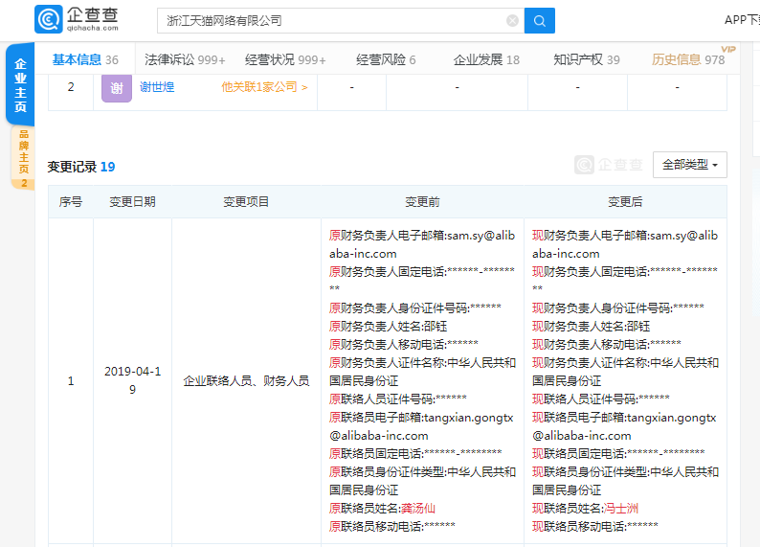The image size is (760, 547).
Task: Open 他关联1家公司 link
Action: tap(264, 87)
